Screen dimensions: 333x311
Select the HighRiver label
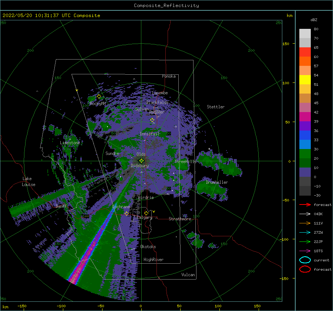(154, 260)
